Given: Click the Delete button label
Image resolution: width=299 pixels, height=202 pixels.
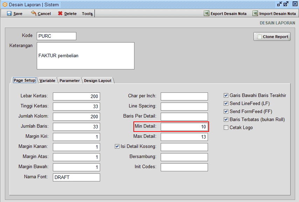Looking at the screenshot, I should pyautogui.click(x=70, y=14).
